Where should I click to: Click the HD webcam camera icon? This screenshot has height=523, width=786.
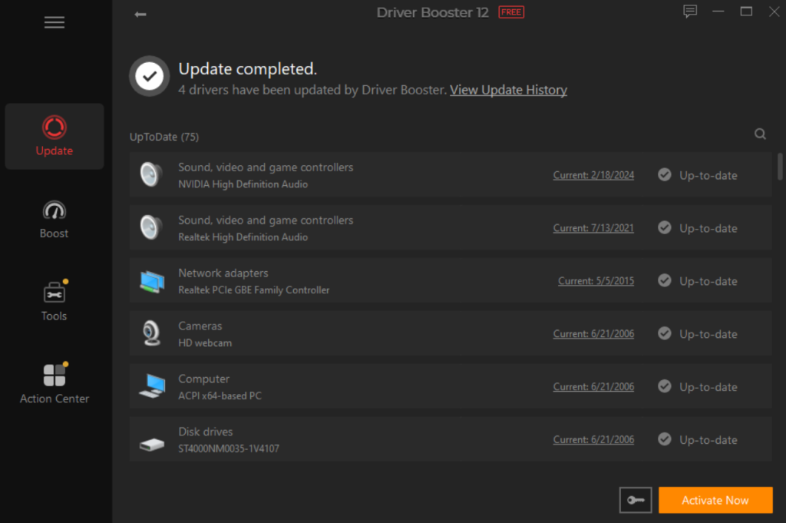151,333
